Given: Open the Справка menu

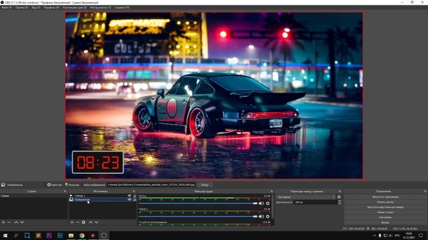Looking at the screenshot, I should [122, 7].
